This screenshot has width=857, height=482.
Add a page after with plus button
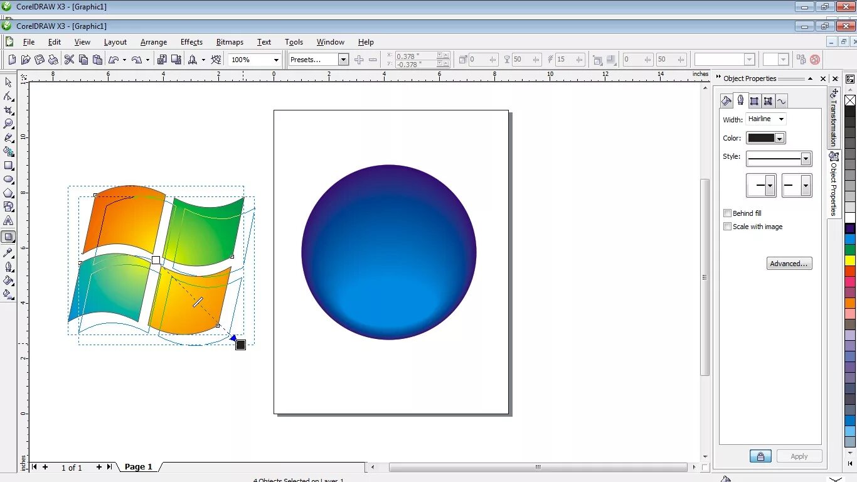pos(98,467)
